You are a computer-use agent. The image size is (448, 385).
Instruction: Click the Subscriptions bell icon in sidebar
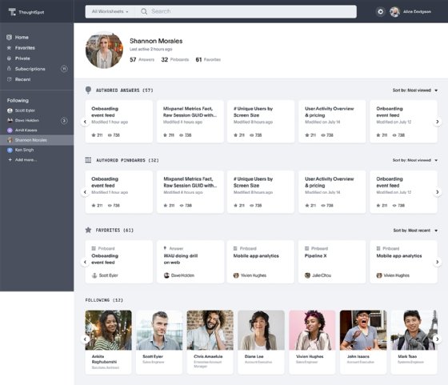(9, 69)
